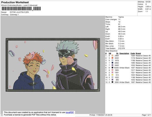The image size is (152, 117).
Task: Click thread code '1317' in stop row 7
Action: (x=133, y=70)
